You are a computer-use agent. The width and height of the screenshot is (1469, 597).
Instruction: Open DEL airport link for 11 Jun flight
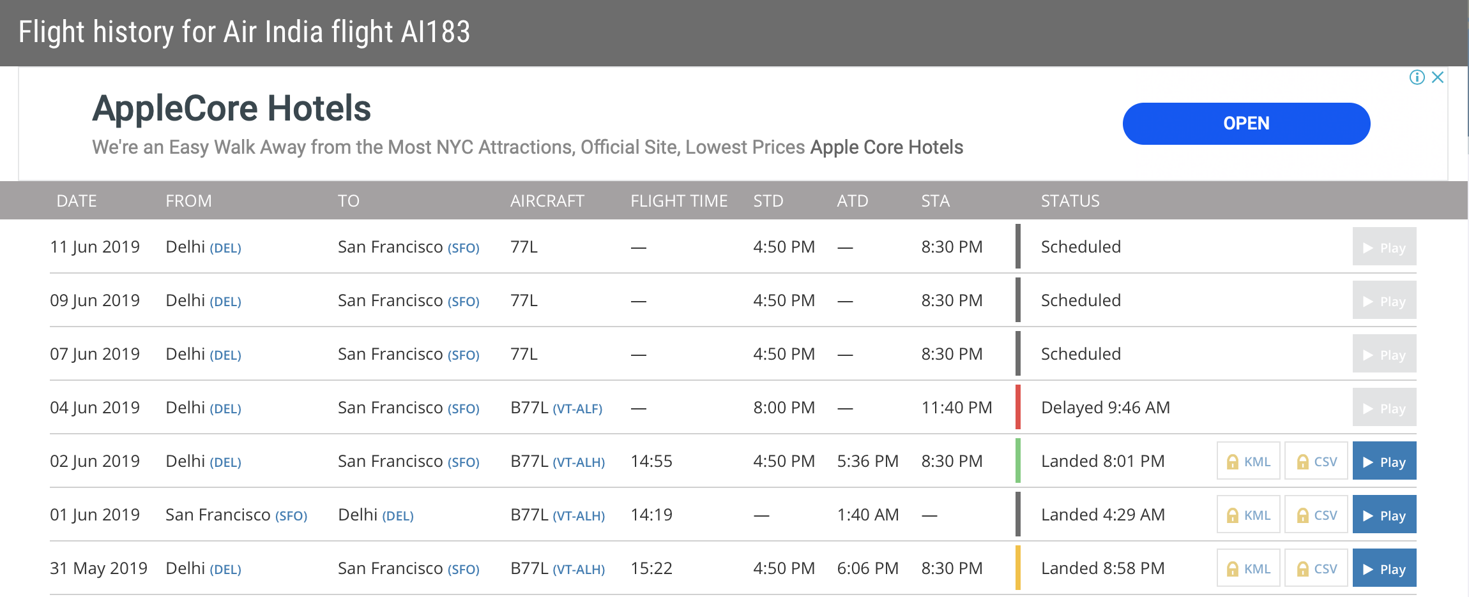click(225, 248)
